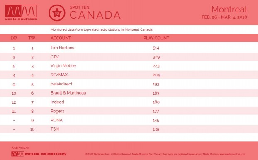
Task: Click the footer Media Monitors logo
Action: point(39,154)
